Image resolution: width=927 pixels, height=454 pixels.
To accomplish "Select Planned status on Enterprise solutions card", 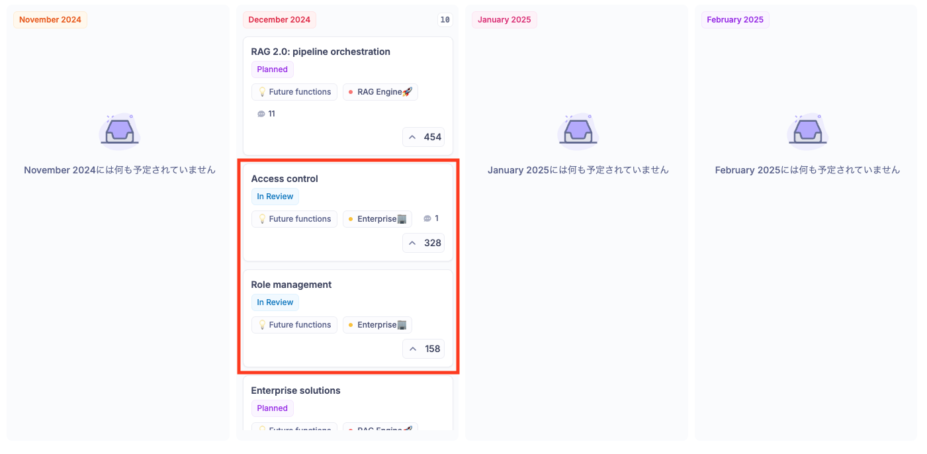I will [273, 408].
